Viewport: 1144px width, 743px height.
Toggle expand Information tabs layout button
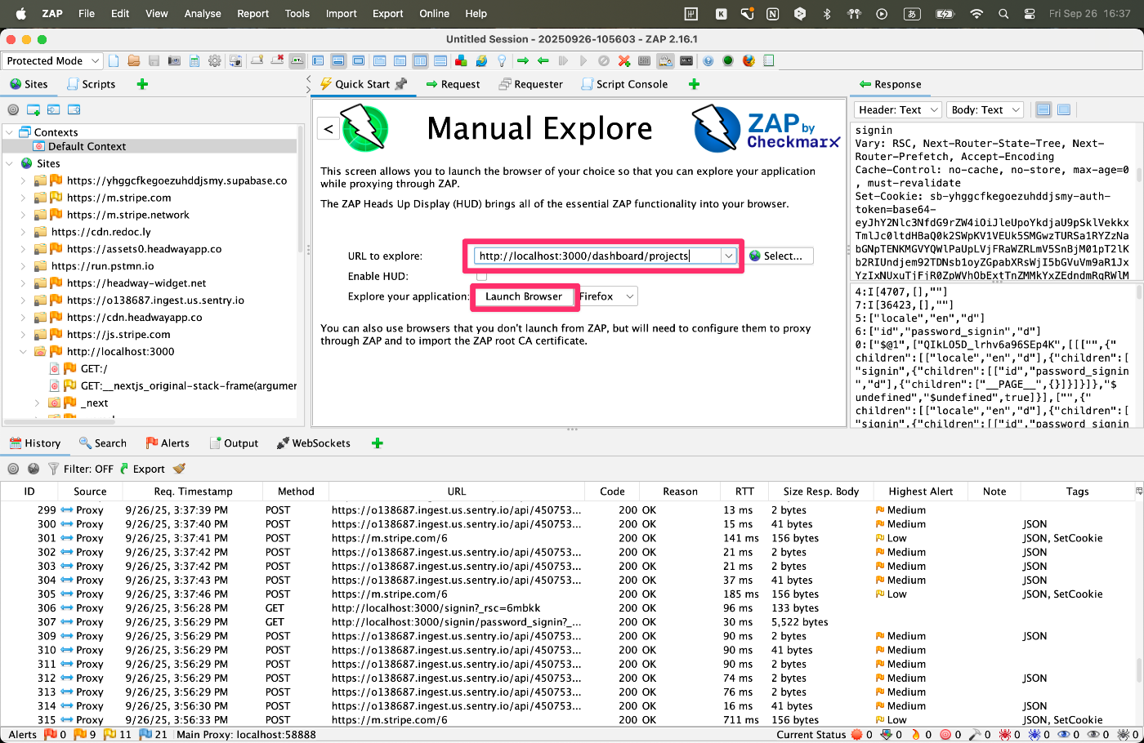point(338,60)
